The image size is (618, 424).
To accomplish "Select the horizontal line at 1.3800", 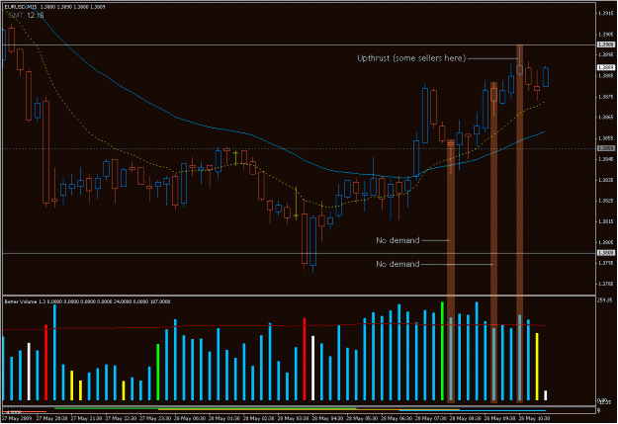I will tap(299, 253).
